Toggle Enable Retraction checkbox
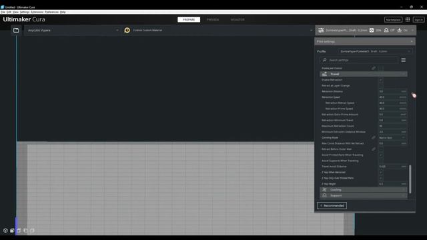This screenshot has width=427, height=240. pyautogui.click(x=381, y=80)
